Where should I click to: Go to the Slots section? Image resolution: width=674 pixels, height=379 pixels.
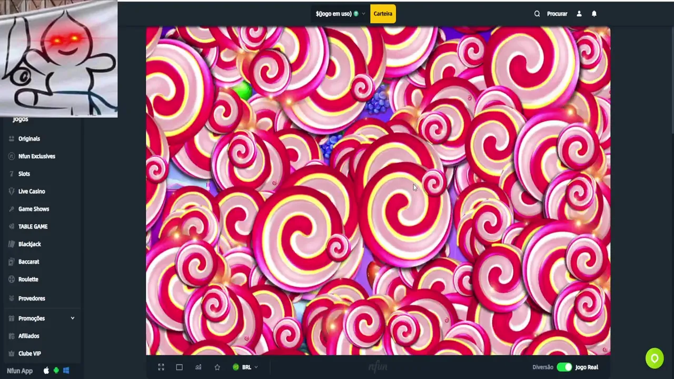pos(24,174)
